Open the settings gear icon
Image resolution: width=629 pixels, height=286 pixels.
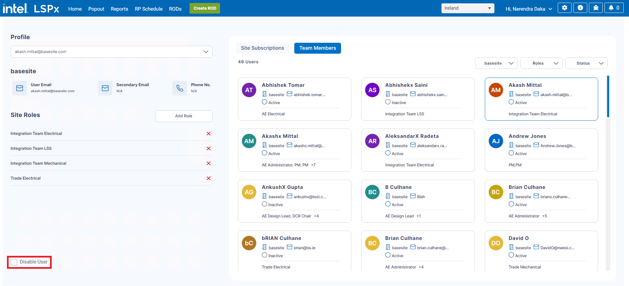click(x=564, y=8)
